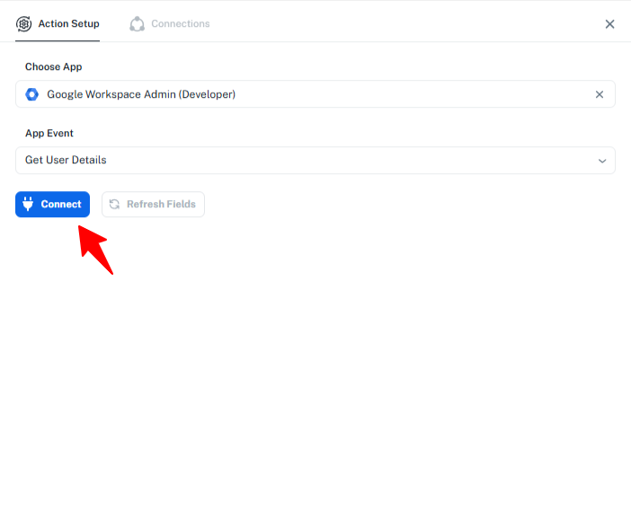
Task: Open the Connections tab
Action: pos(180,24)
